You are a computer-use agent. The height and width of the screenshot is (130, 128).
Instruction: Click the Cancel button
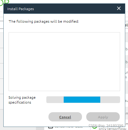coord(65,117)
